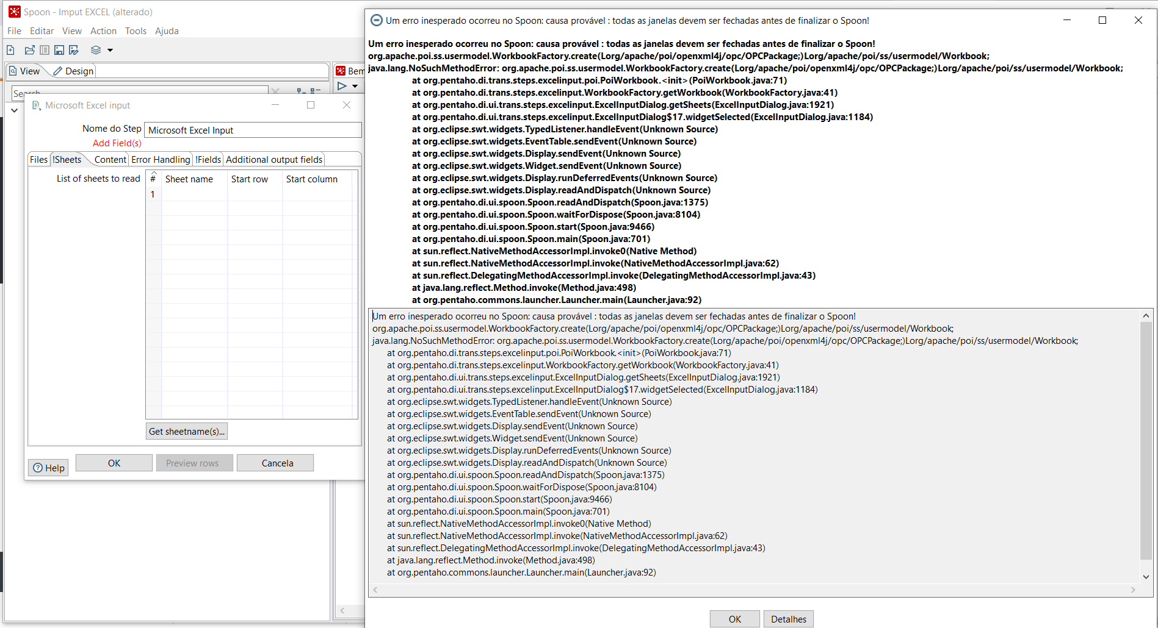The height and width of the screenshot is (628, 1158).
Task: Select the !Sheets tab
Action: point(67,160)
